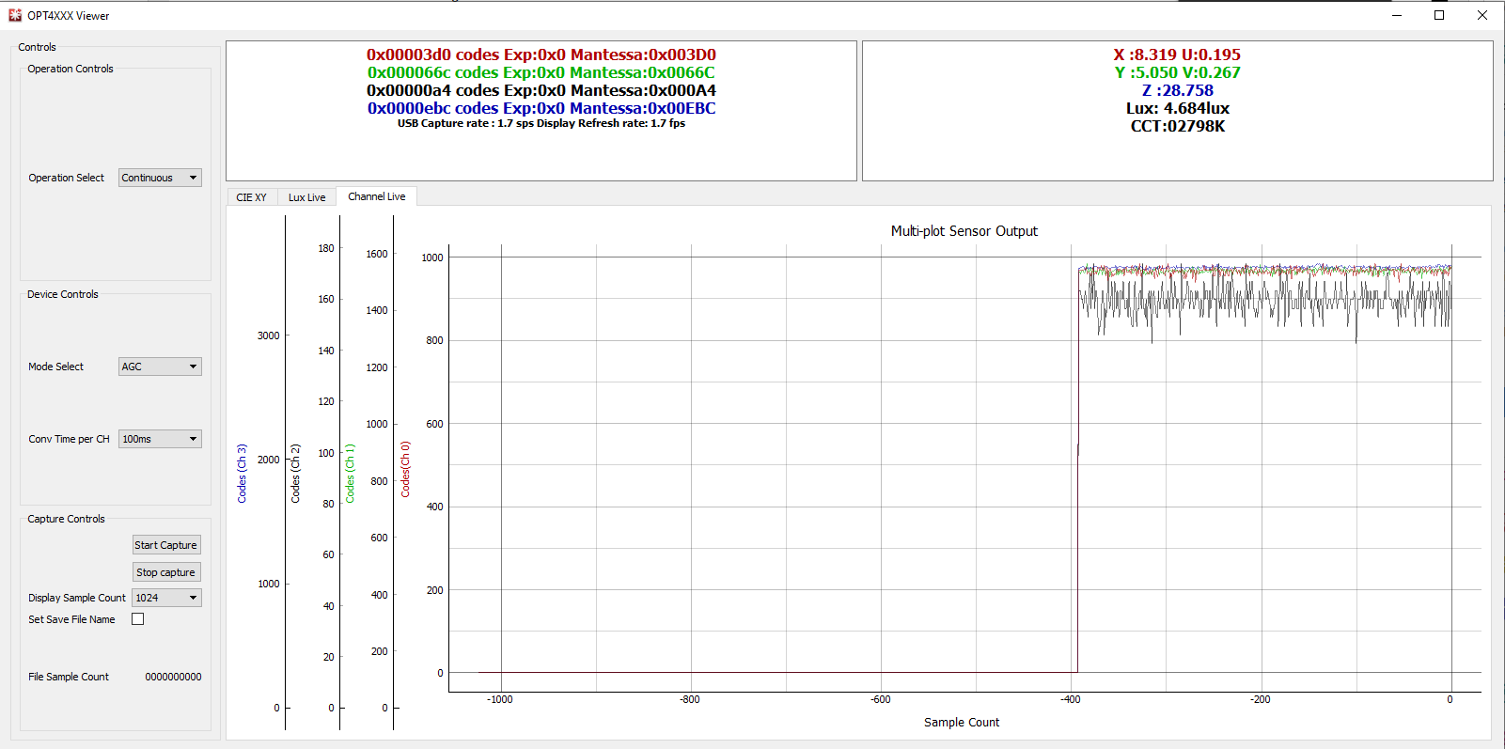Click the Codes(Ch 0) axis label
The height and width of the screenshot is (749, 1505).
tap(405, 469)
